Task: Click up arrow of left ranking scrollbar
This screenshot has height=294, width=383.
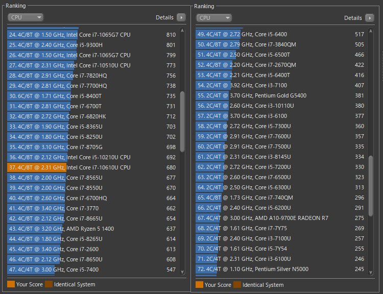Action: [x=182, y=31]
